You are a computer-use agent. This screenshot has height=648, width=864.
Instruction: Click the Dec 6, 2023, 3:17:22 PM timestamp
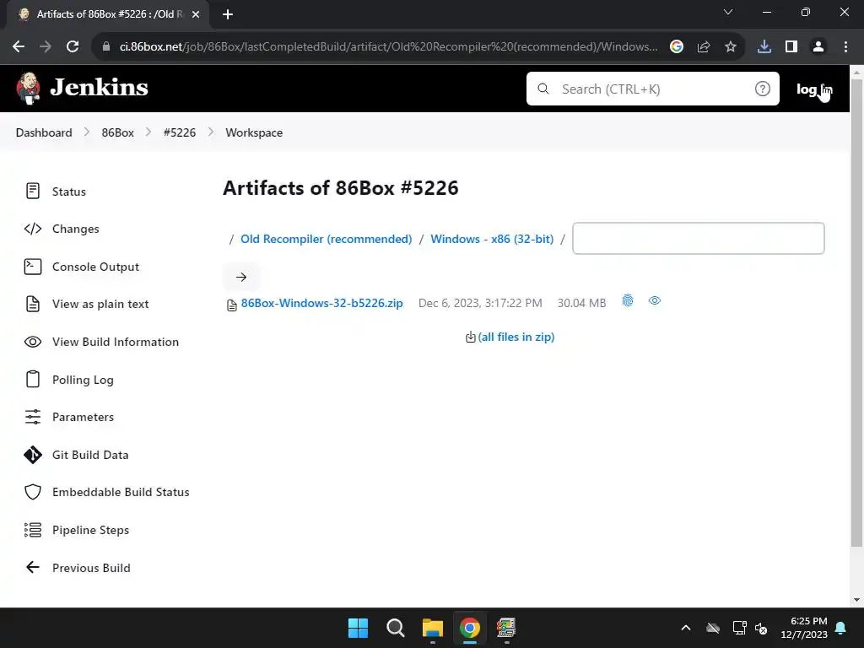click(x=480, y=303)
